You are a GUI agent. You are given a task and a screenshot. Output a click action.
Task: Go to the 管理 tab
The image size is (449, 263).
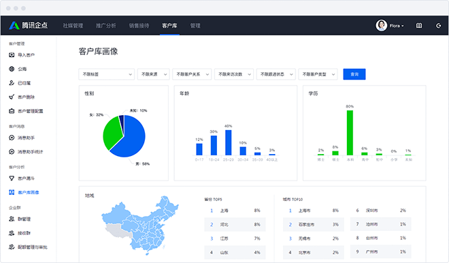(x=195, y=26)
